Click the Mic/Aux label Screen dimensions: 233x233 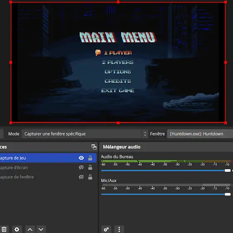point(109,181)
